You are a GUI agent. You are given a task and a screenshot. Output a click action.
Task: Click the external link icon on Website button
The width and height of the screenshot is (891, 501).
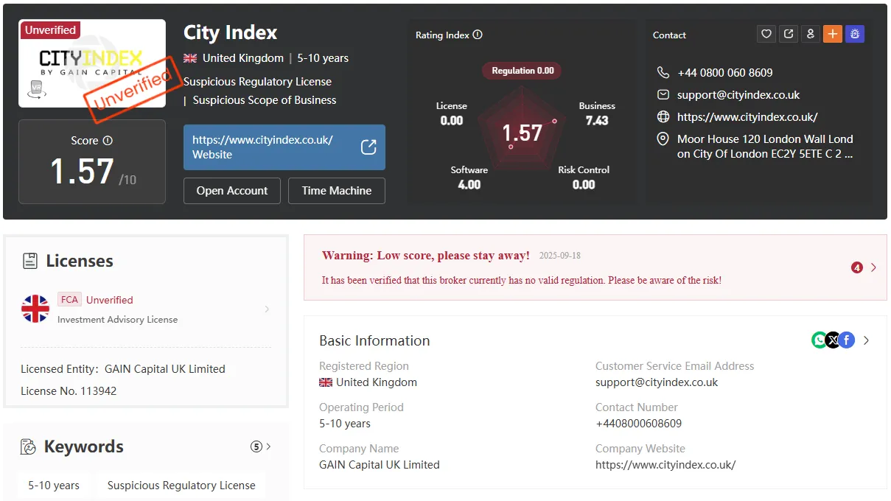tap(368, 147)
